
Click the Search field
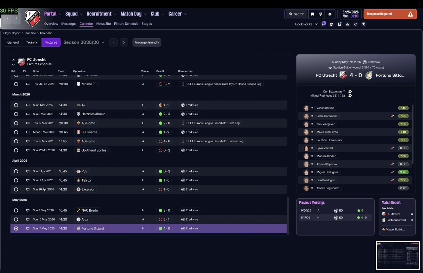point(296,14)
